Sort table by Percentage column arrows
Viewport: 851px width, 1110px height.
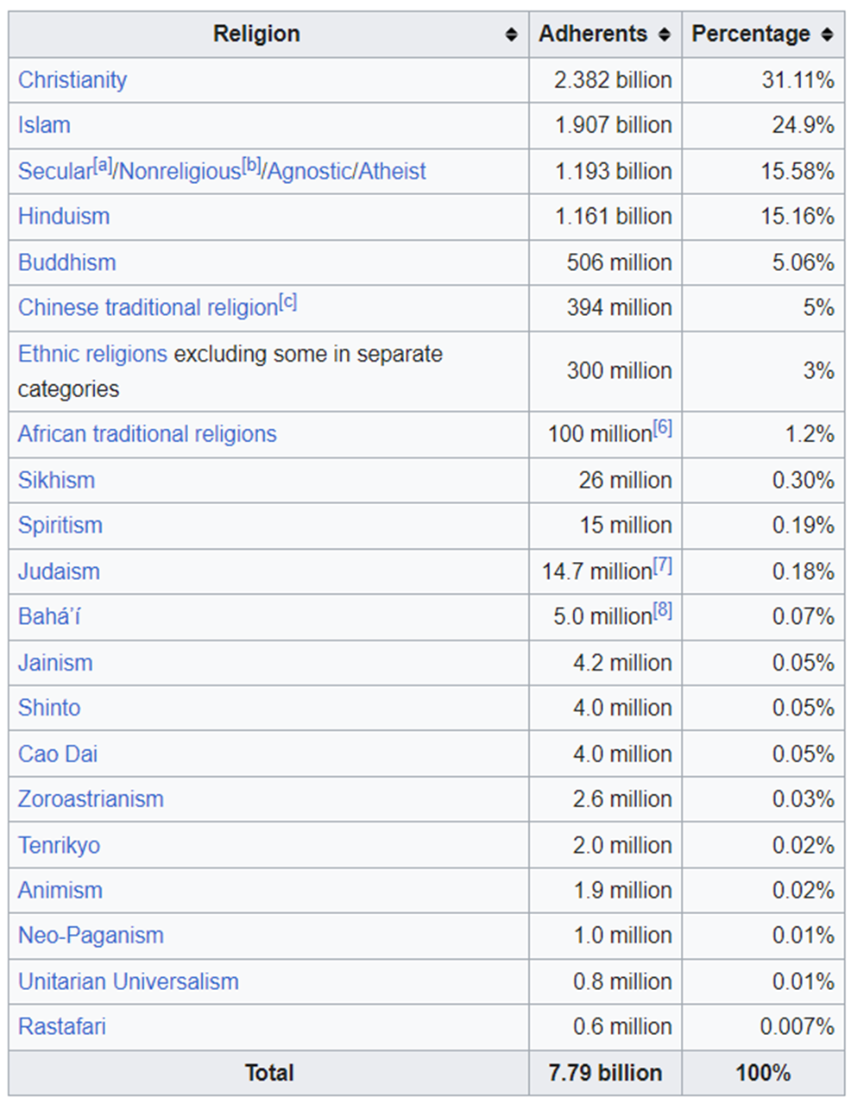[827, 35]
